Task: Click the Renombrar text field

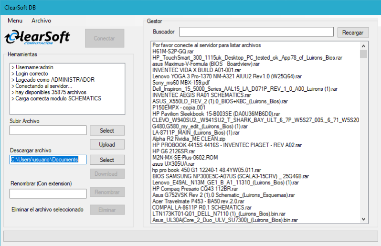Action: [x=48, y=193]
